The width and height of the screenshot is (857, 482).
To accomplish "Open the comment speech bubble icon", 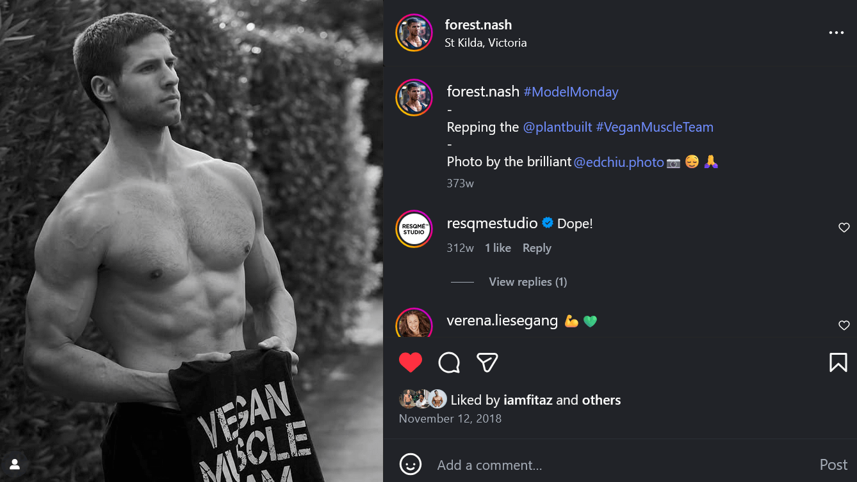I will point(449,362).
